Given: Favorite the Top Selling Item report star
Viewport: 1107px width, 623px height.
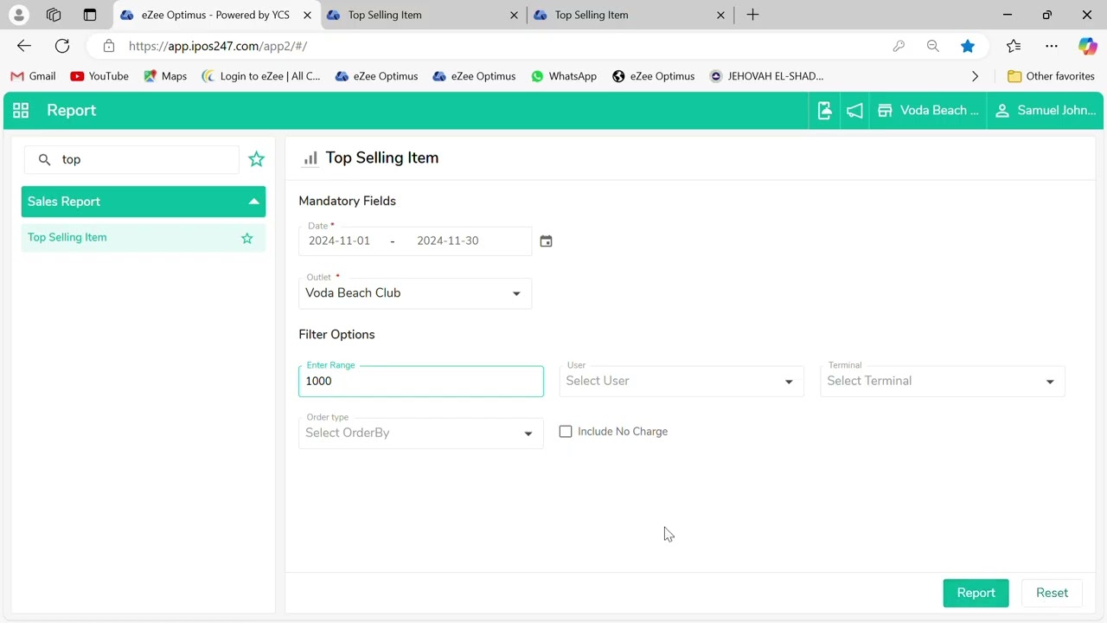Looking at the screenshot, I should point(247,238).
